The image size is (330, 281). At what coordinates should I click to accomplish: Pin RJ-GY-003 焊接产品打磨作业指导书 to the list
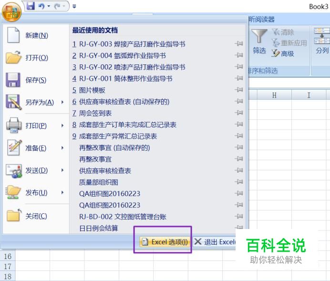point(239,44)
